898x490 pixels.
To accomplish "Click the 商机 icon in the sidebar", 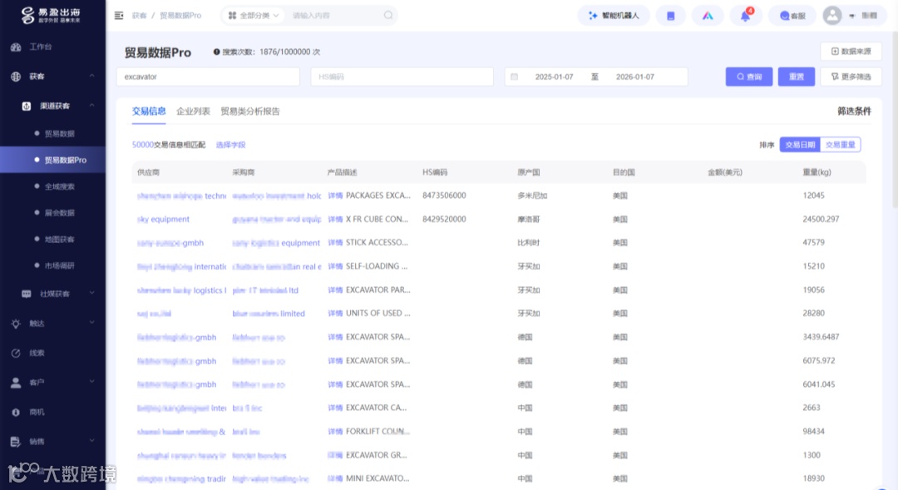I will point(16,412).
